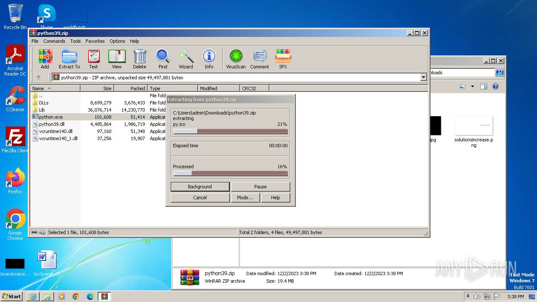Screen dimensions: 537x302
Task: Open the Mode... options
Action: [x=245, y=198]
